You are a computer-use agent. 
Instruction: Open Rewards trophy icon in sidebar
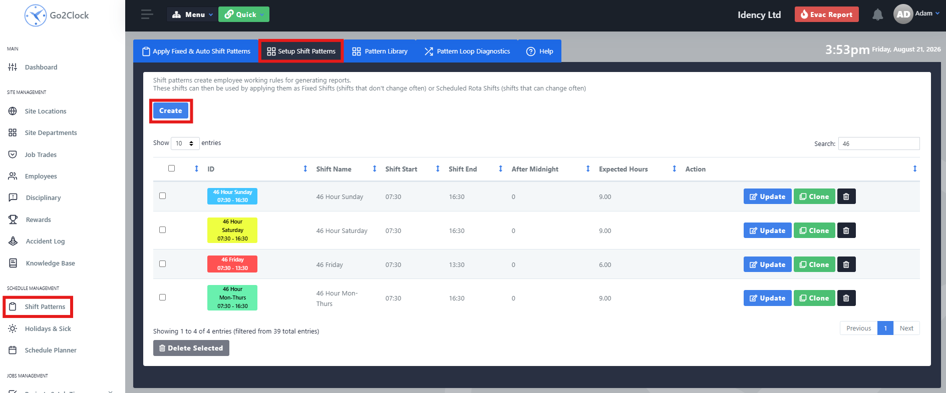click(x=13, y=219)
